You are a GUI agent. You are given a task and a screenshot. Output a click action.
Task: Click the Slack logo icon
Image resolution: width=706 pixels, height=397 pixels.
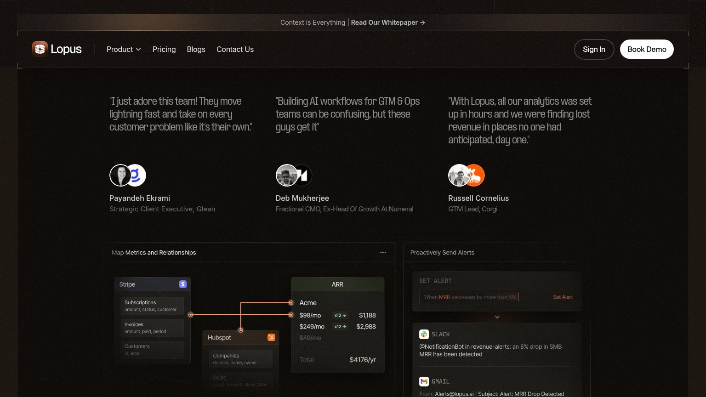coord(424,334)
